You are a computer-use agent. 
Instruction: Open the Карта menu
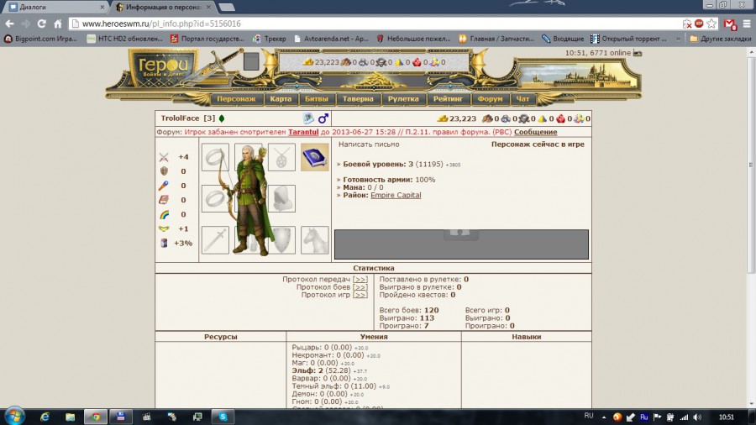281,99
